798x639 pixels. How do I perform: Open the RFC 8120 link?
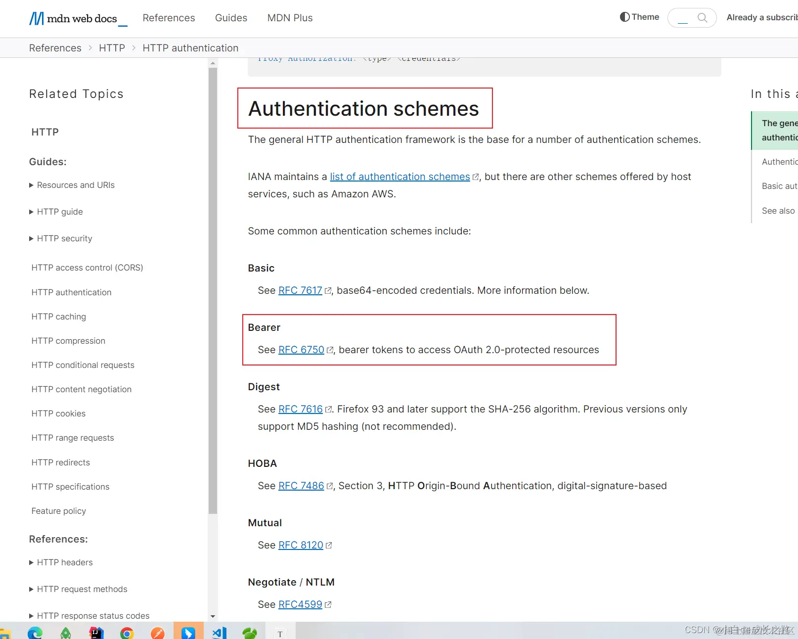coord(301,545)
